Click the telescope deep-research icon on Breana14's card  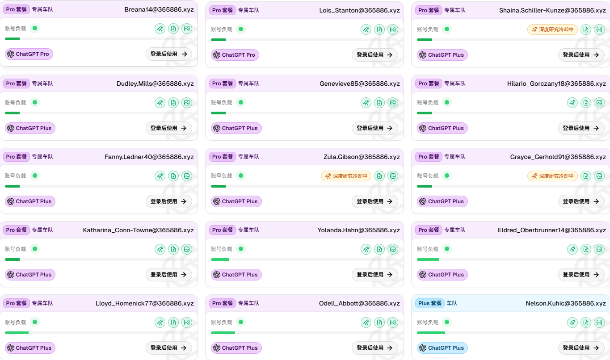(160, 29)
